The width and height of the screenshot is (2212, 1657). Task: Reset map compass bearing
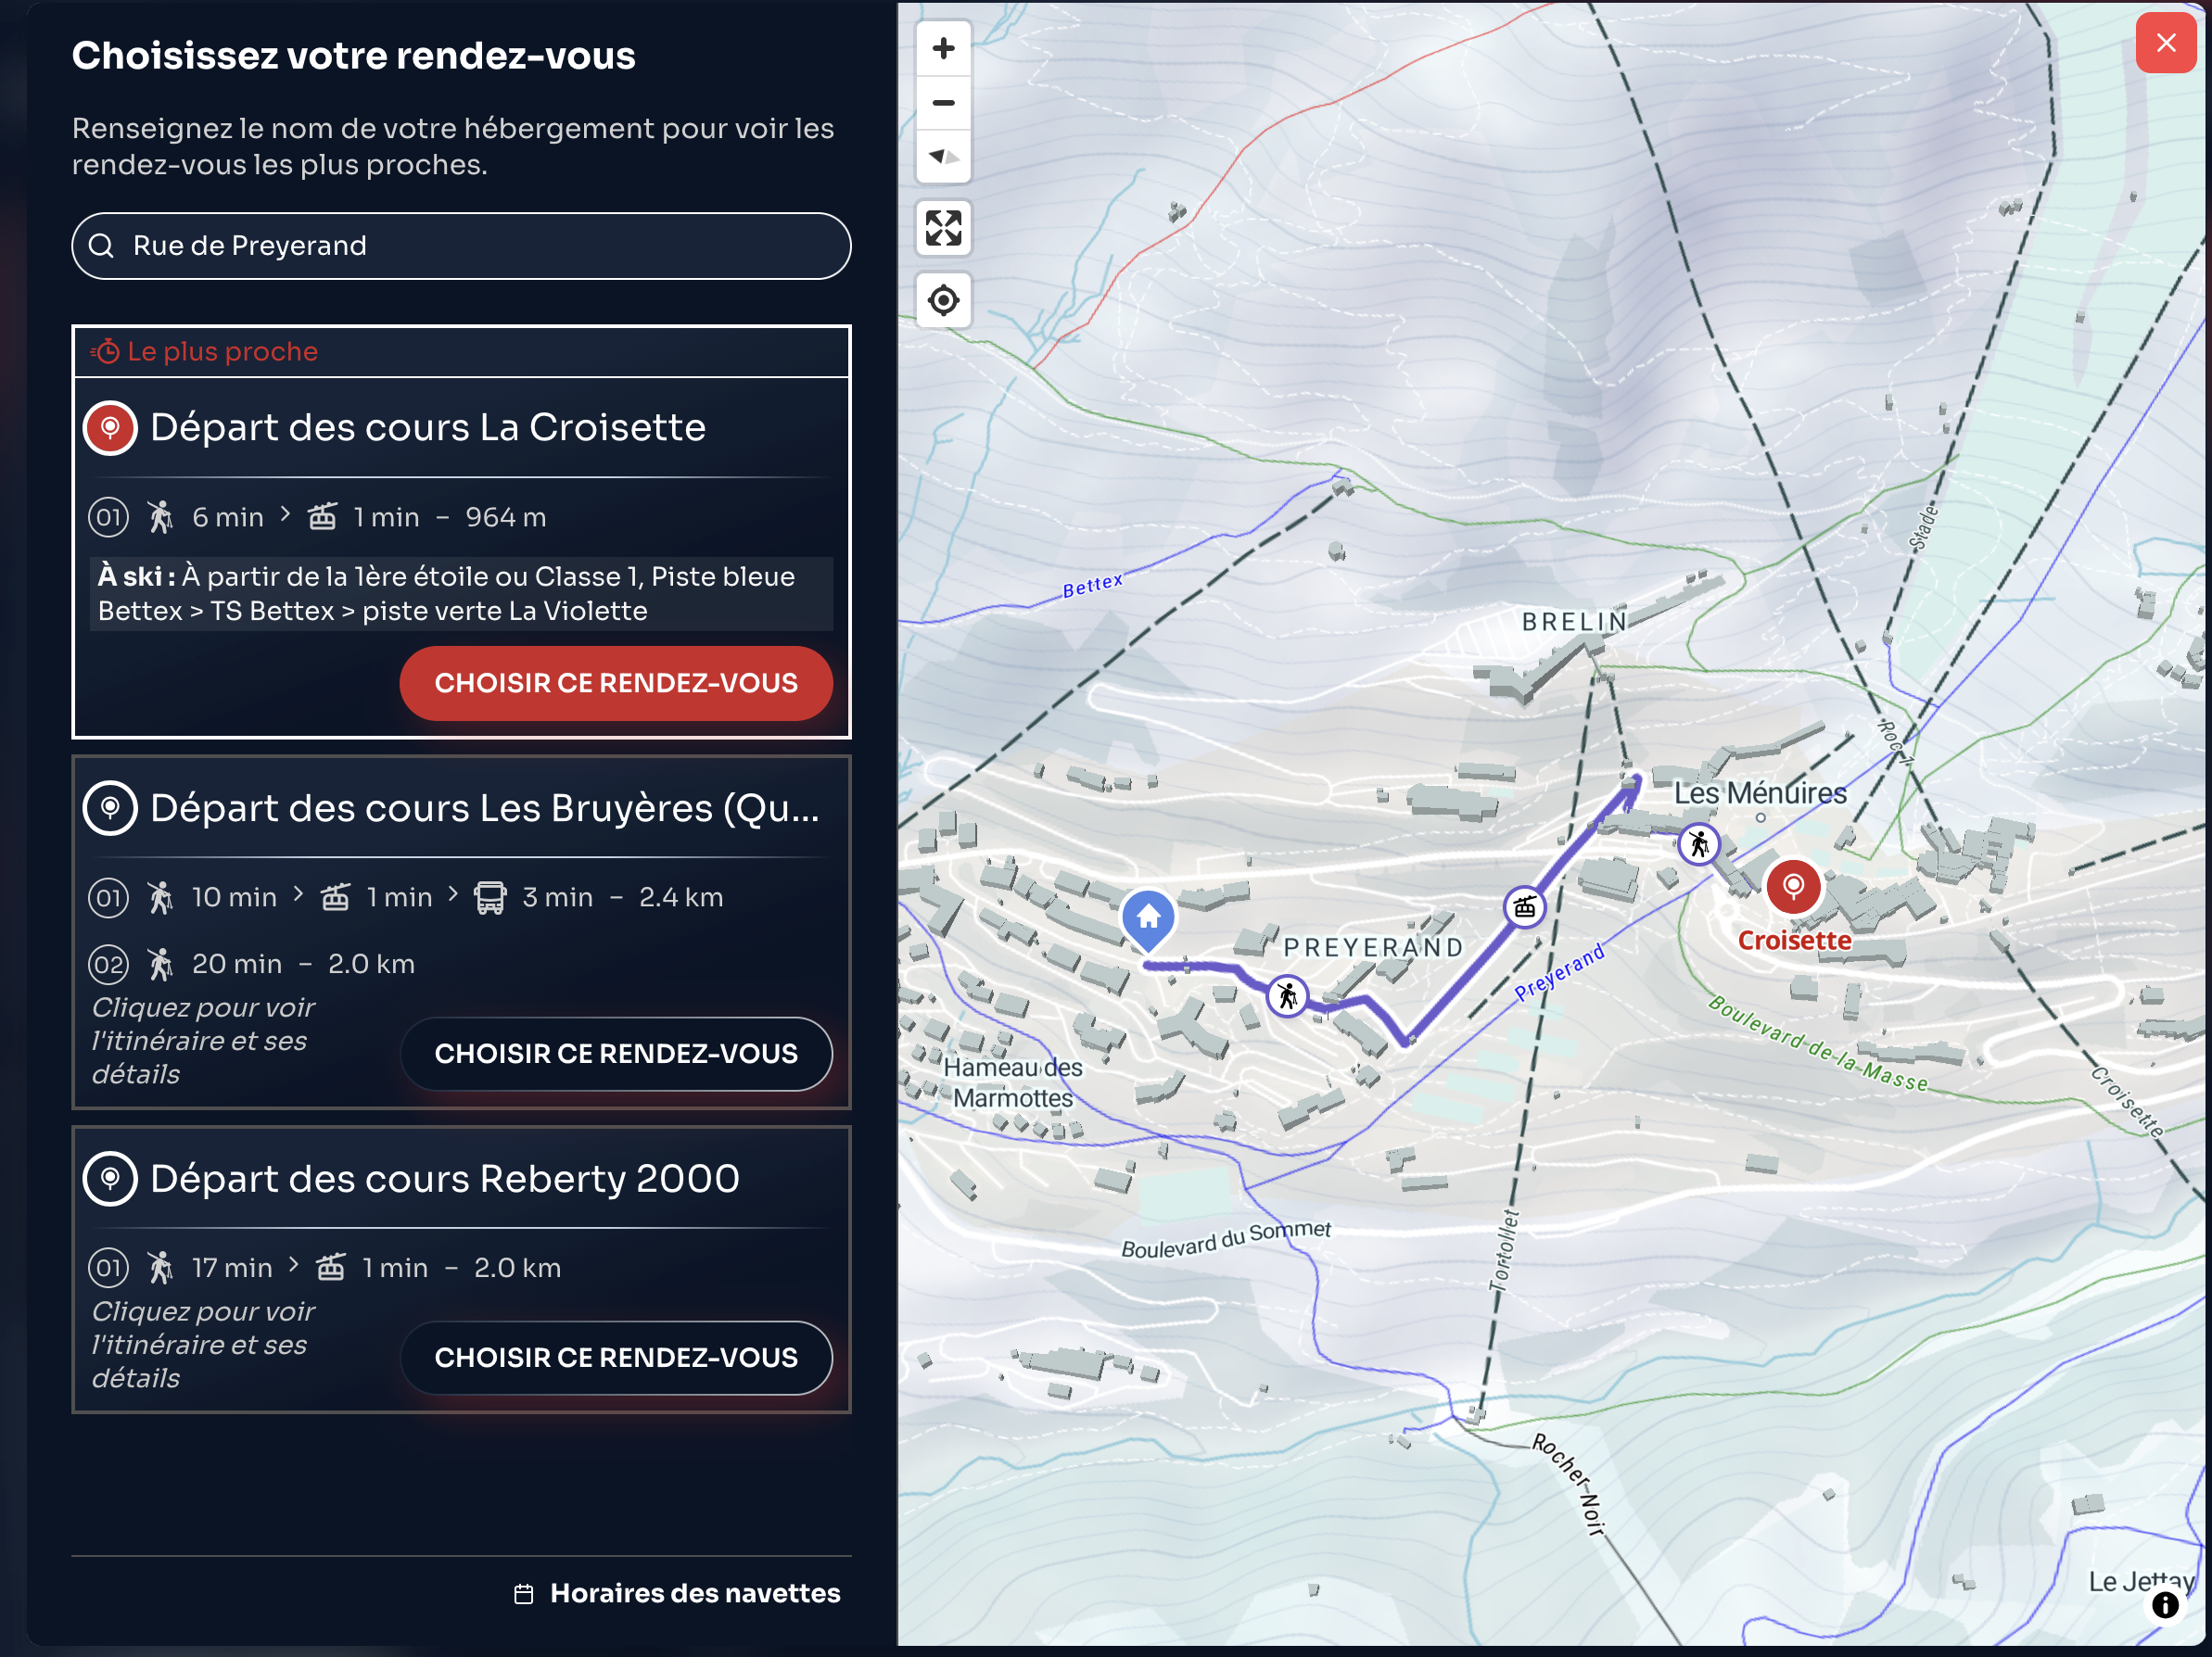click(943, 156)
